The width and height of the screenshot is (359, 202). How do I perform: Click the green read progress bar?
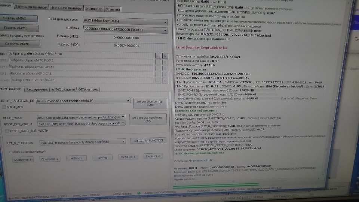pos(217,184)
